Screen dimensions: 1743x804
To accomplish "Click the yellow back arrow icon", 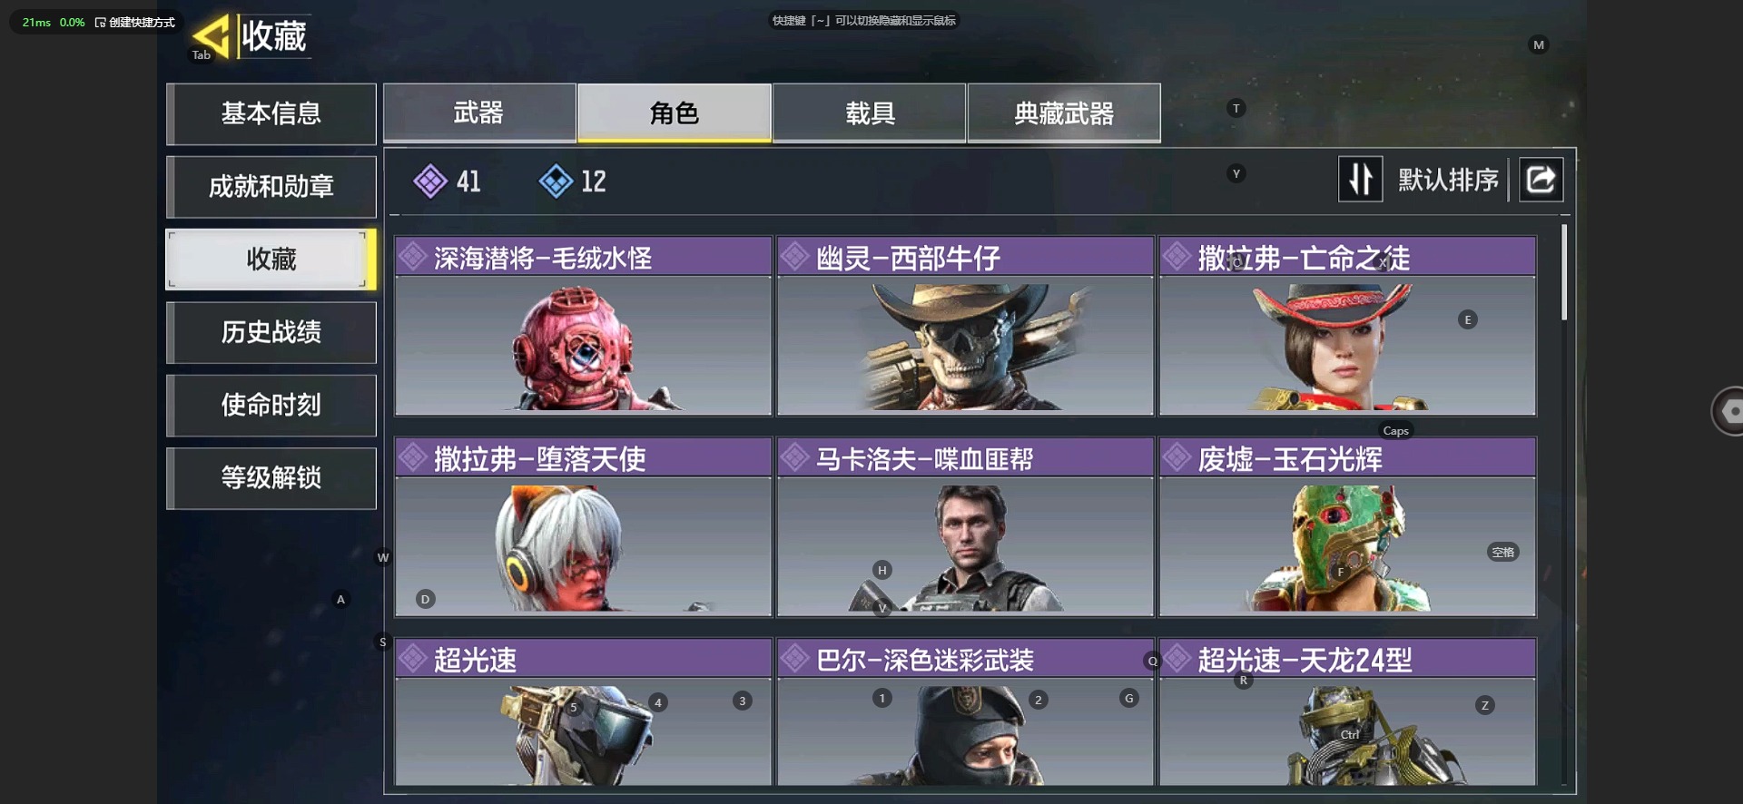I will pyautogui.click(x=211, y=37).
